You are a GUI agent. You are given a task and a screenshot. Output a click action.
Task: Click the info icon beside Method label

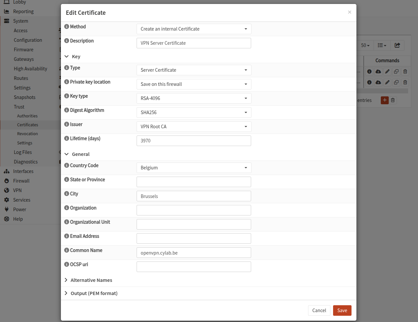click(66, 27)
